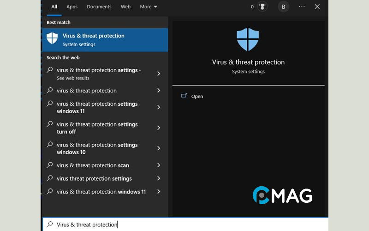
Task: Switch to the Documents tab
Action: click(x=99, y=7)
